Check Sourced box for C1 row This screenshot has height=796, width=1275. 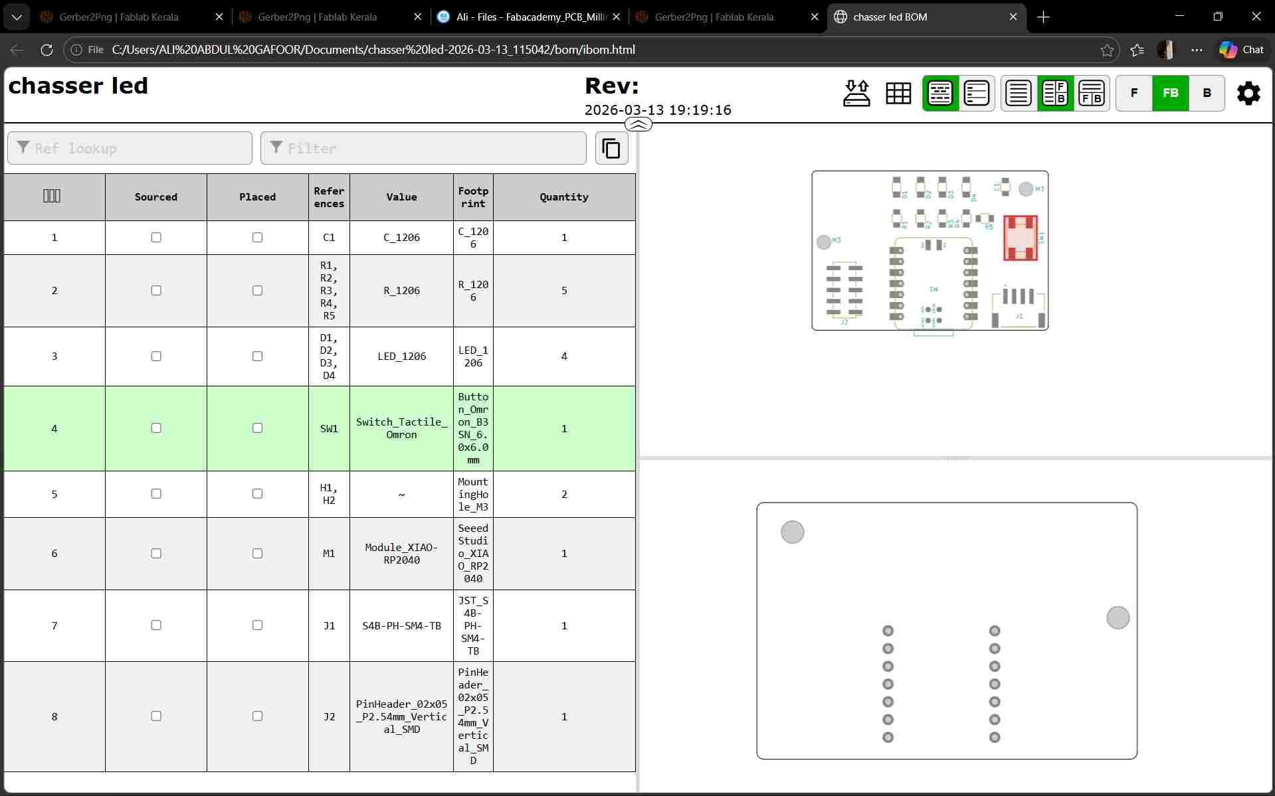click(156, 237)
